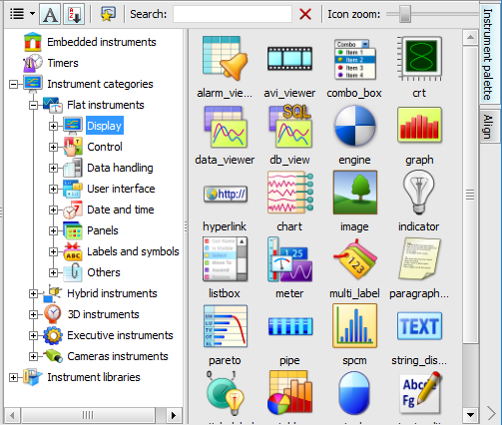Image resolution: width=502 pixels, height=425 pixels.
Task: Pick the crt oscilloscope instrument
Action: [x=419, y=59]
